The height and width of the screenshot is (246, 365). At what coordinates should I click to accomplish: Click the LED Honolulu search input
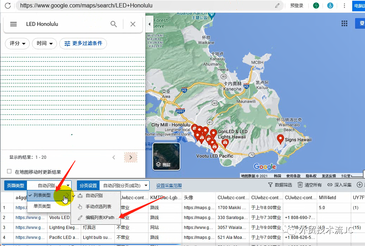point(65,24)
